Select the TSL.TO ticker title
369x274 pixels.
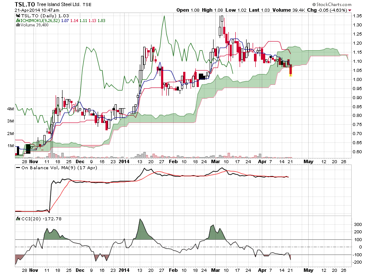point(25,4)
